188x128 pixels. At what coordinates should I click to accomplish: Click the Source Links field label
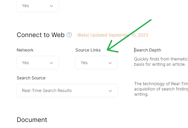88,50
